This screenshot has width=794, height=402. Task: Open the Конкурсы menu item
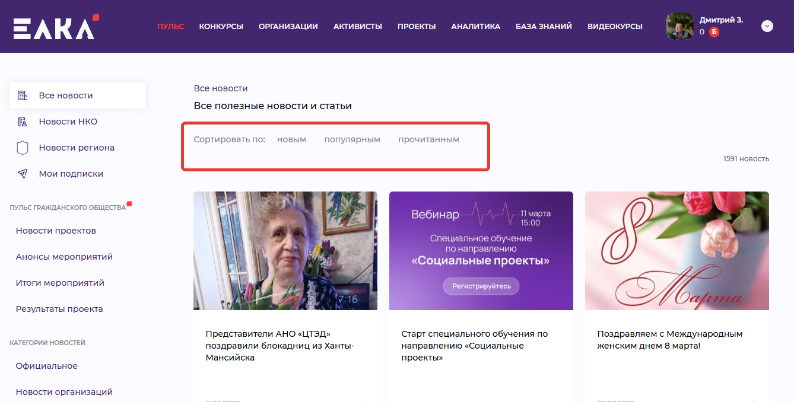[221, 27]
